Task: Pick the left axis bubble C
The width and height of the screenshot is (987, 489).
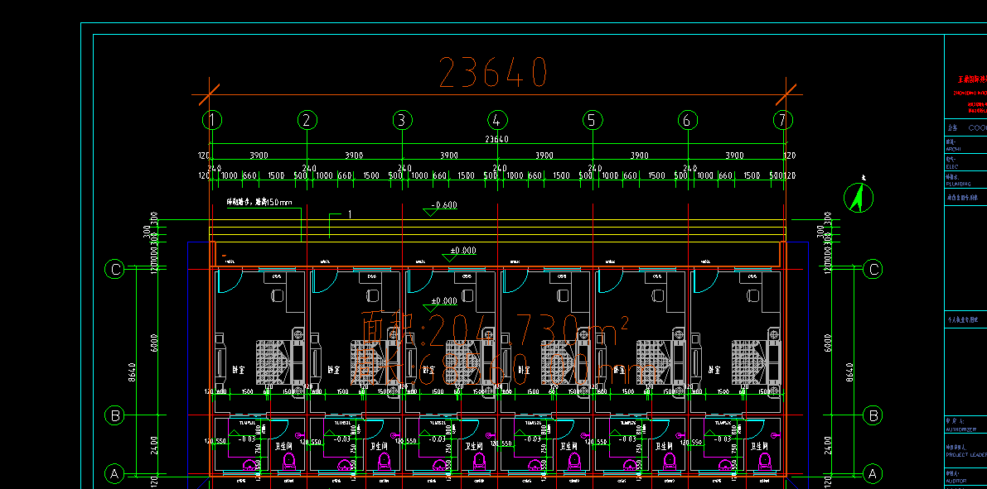Action: [114, 270]
